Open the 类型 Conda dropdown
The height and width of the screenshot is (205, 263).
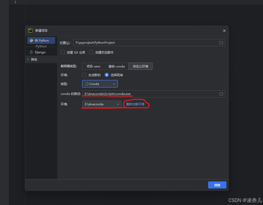100,84
